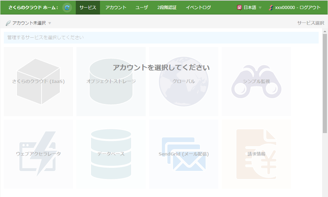This screenshot has height=197, width=328.
Task: Open the オブジェクトストレージ service tile
Action: pos(111,82)
